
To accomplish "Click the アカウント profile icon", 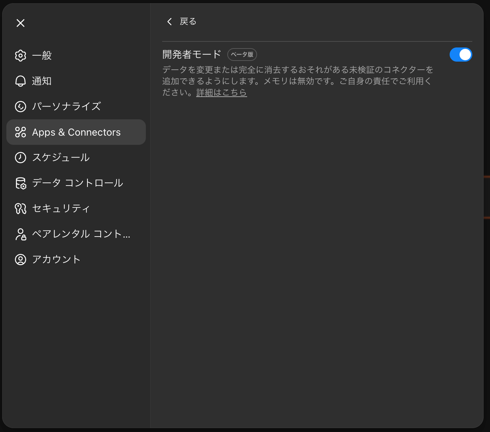I will tap(21, 259).
